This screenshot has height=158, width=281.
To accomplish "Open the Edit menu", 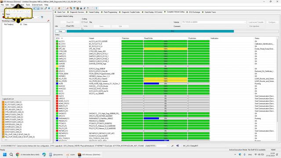I will (7, 5).
